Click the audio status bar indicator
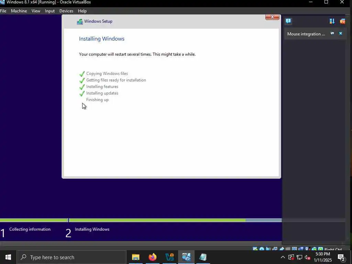The image size is (352, 264). [268, 249]
